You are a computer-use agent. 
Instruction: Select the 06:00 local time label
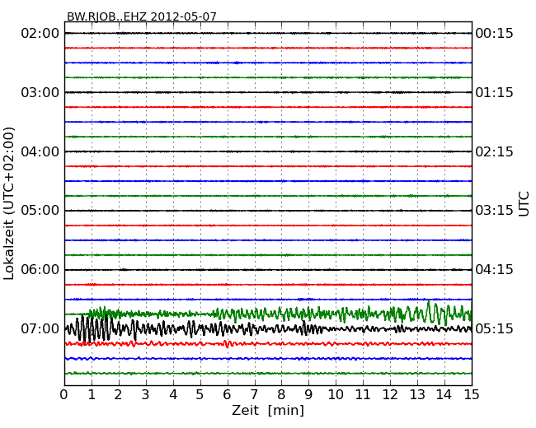click(x=40, y=270)
